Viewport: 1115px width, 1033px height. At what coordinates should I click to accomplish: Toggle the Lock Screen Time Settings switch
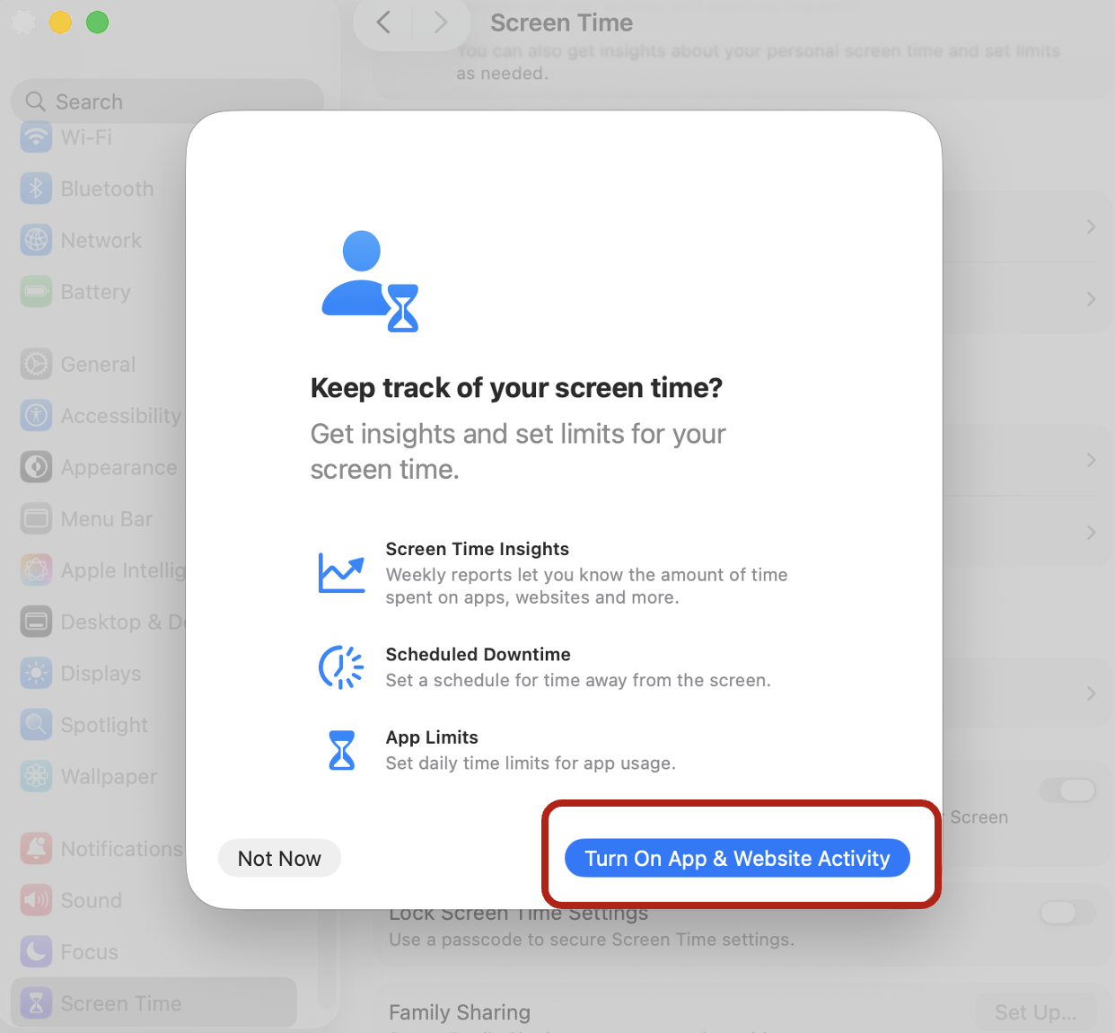[1067, 914]
